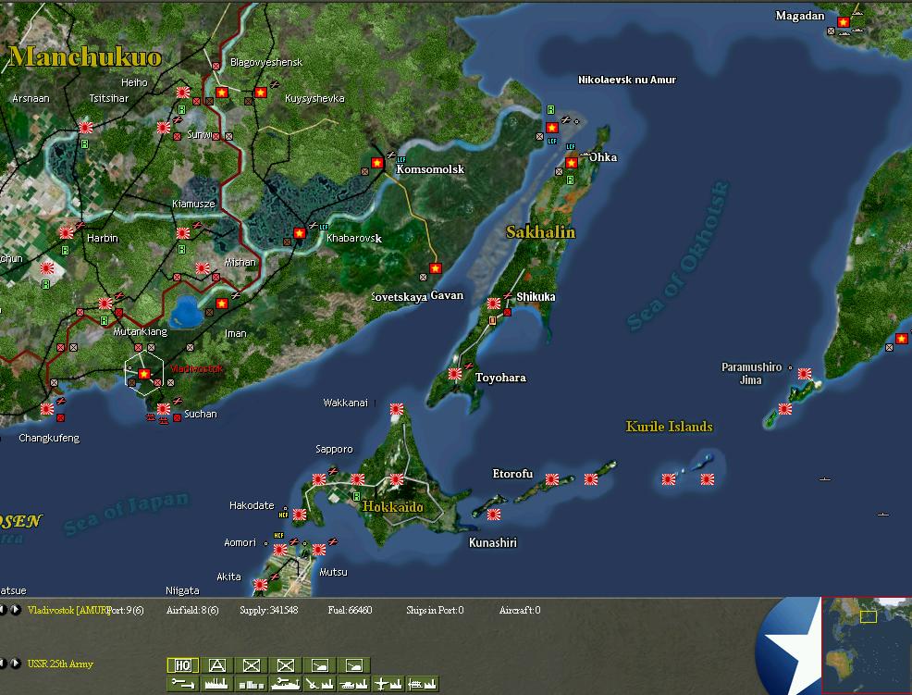Select the Soviet base at Sovetskaya Gavan

point(436,267)
